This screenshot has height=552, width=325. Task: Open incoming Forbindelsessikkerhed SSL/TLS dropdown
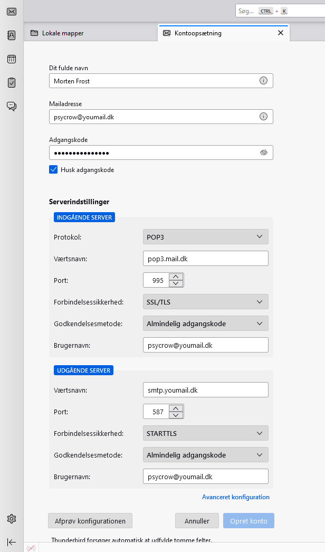point(205,302)
